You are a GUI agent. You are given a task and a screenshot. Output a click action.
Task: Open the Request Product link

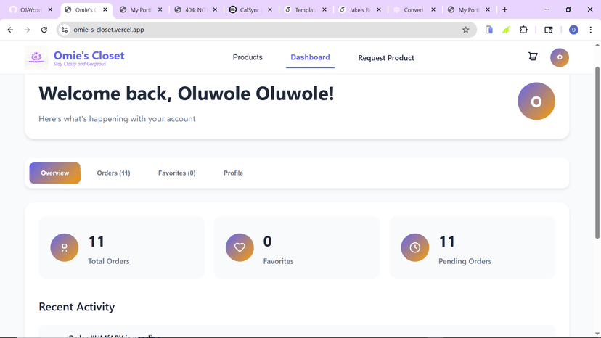(386, 58)
